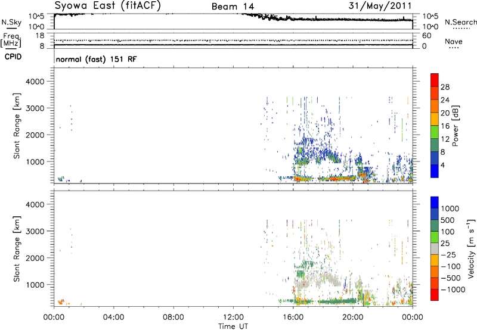Click the '16' power colorbar tick

(445, 126)
